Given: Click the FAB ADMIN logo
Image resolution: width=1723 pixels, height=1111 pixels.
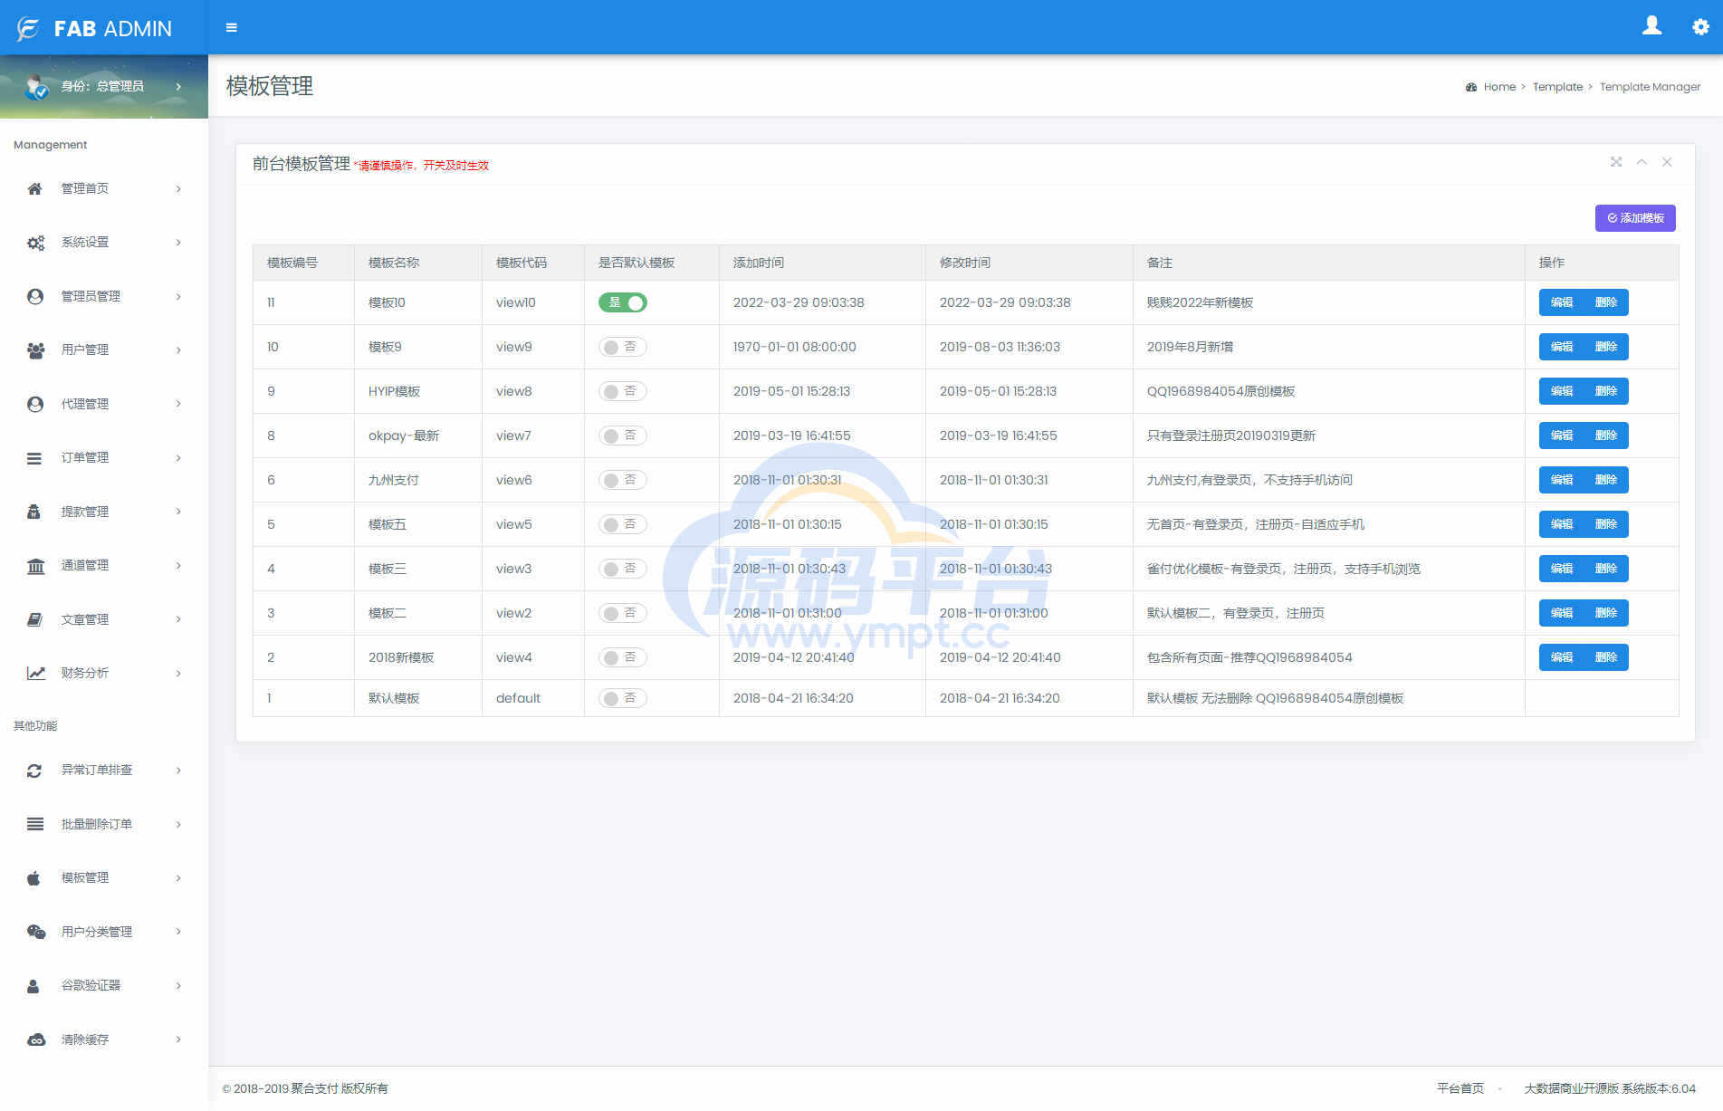Looking at the screenshot, I should (x=94, y=29).
